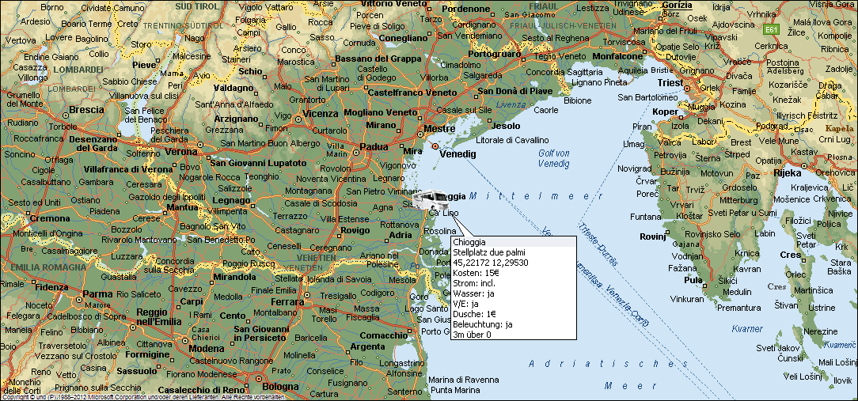The image size is (858, 401).
Task: Click the "Golf von Venedig" sea label
Action: (x=553, y=158)
